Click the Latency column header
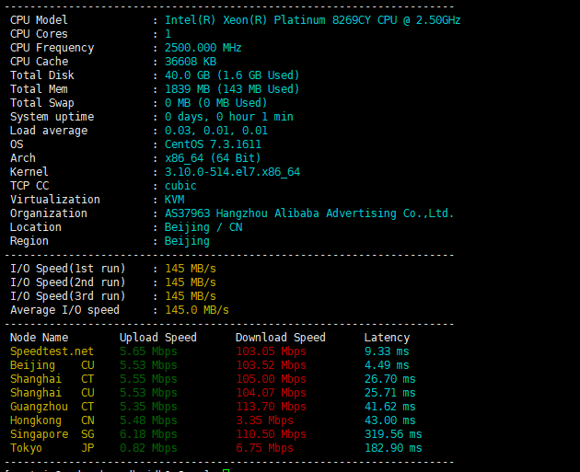 click(x=387, y=338)
